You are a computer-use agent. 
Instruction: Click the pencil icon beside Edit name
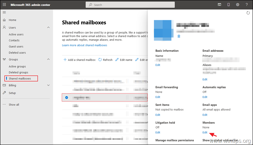pos(117,60)
